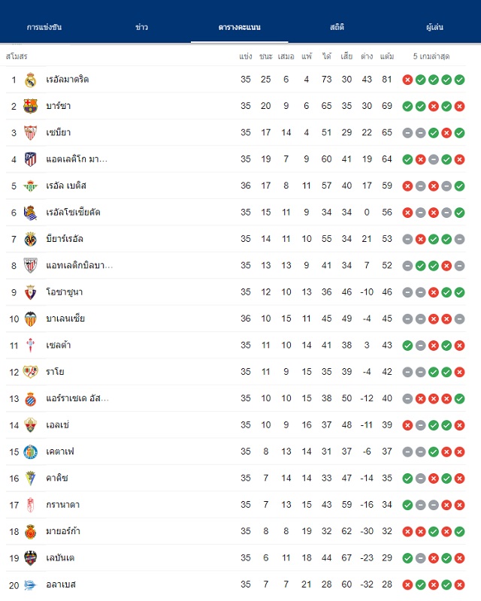Open the เรอัลมาดริด team link
This screenshot has width=481, height=601.
68,80
